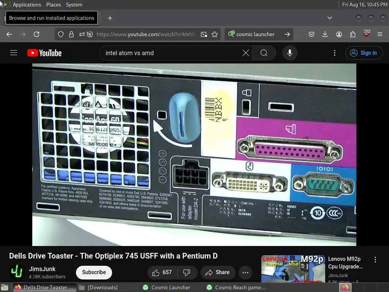Open more actions ellipsis next to Share

pos(245,272)
